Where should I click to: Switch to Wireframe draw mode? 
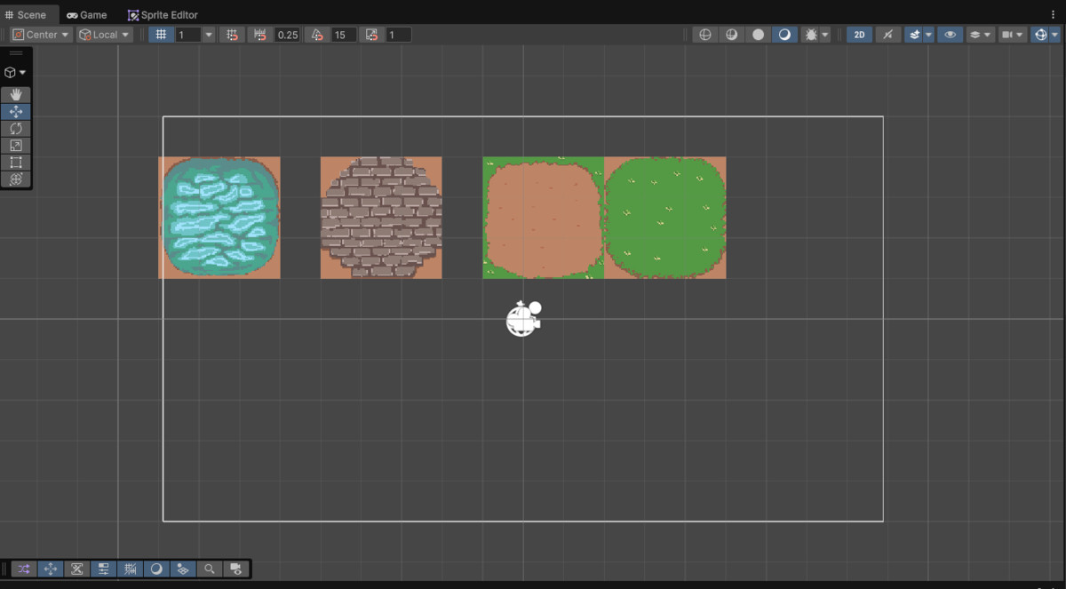click(705, 35)
